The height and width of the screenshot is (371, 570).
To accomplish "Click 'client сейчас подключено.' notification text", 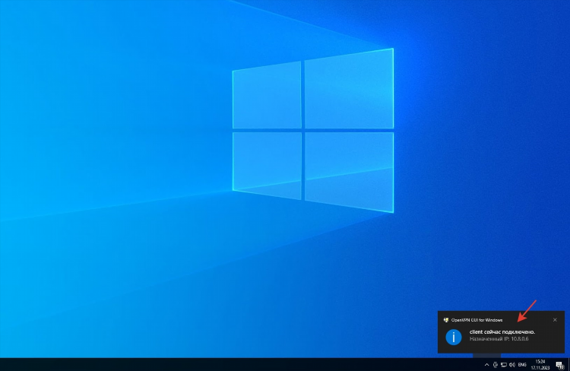I will pos(502,331).
